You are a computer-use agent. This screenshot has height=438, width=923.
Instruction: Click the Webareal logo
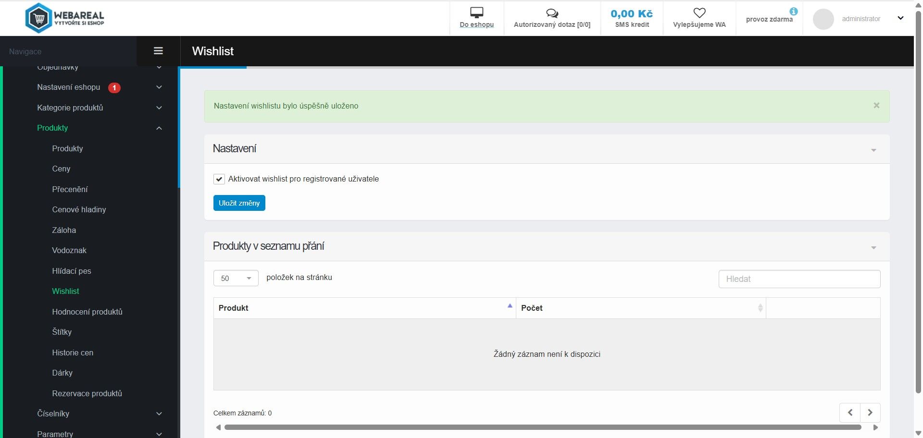(x=64, y=18)
